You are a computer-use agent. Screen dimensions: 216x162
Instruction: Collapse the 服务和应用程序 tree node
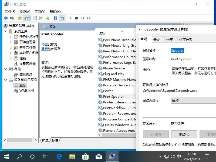[x=5, y=80]
